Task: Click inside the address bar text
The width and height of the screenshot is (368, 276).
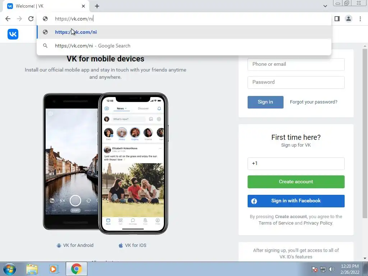Action: pos(74,19)
